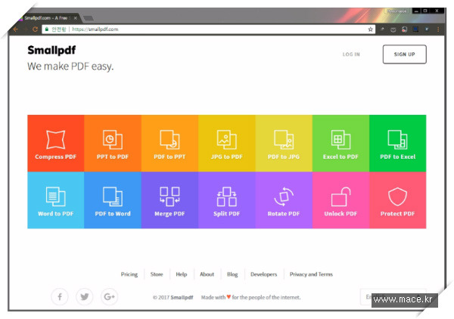Image resolution: width=454 pixels, height=319 pixels.
Task: Open the PDF to JPG converter
Action: click(284, 143)
